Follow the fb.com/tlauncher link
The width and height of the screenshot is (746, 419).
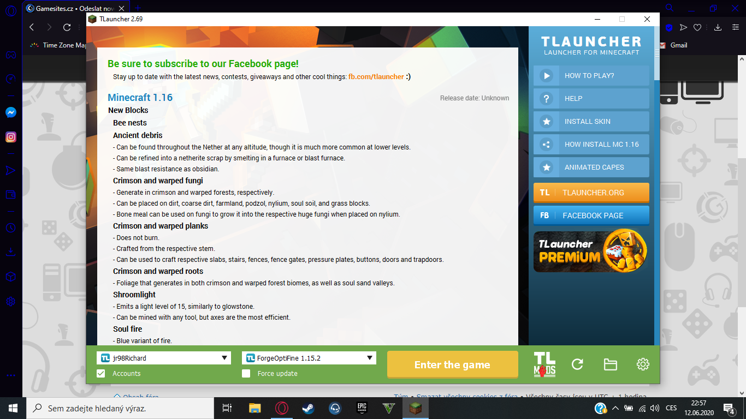pyautogui.click(x=376, y=77)
